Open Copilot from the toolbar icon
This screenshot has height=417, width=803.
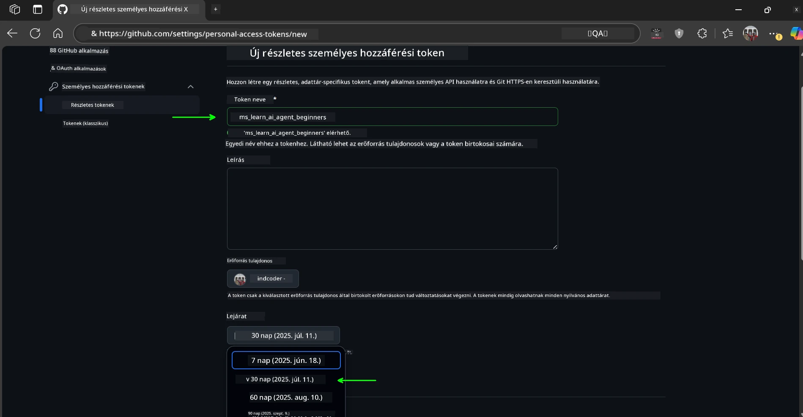click(x=796, y=33)
